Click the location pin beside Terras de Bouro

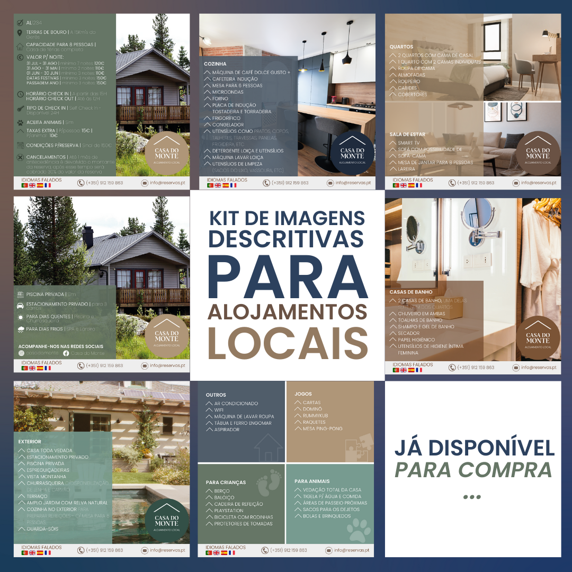click(x=20, y=33)
